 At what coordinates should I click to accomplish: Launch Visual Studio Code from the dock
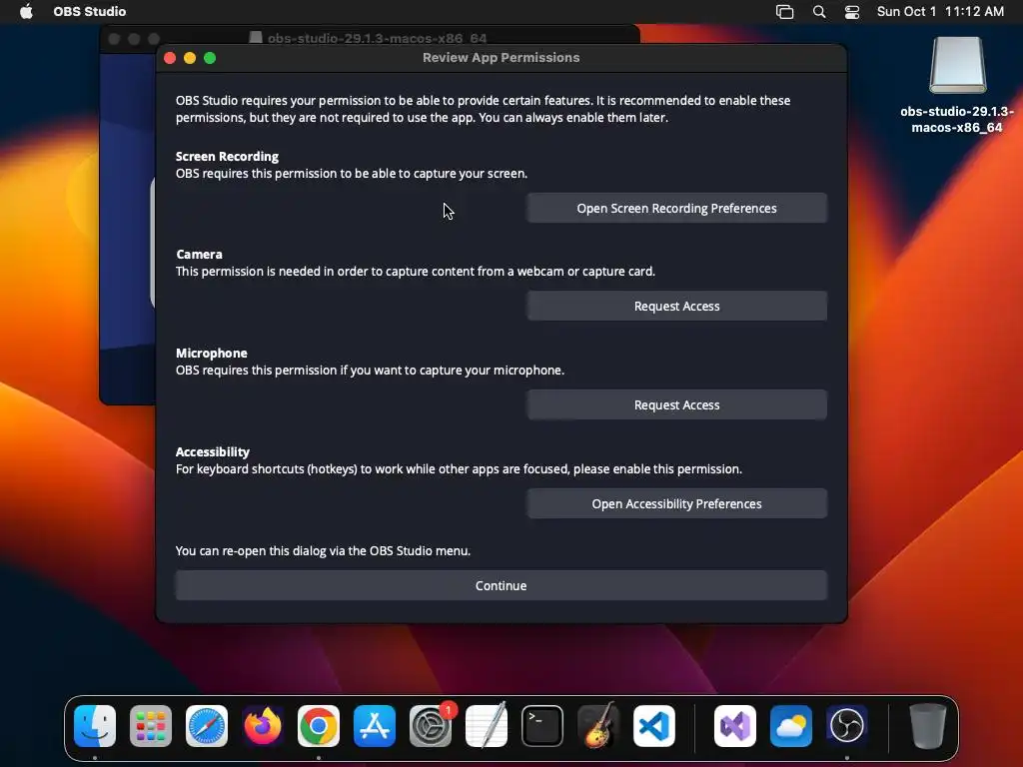click(654, 726)
